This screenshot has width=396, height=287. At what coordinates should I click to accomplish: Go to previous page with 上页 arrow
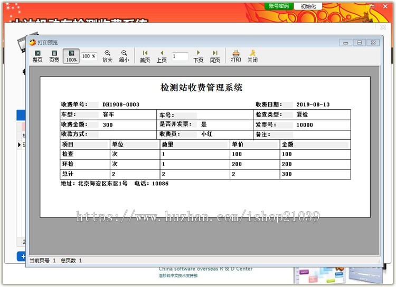point(162,56)
